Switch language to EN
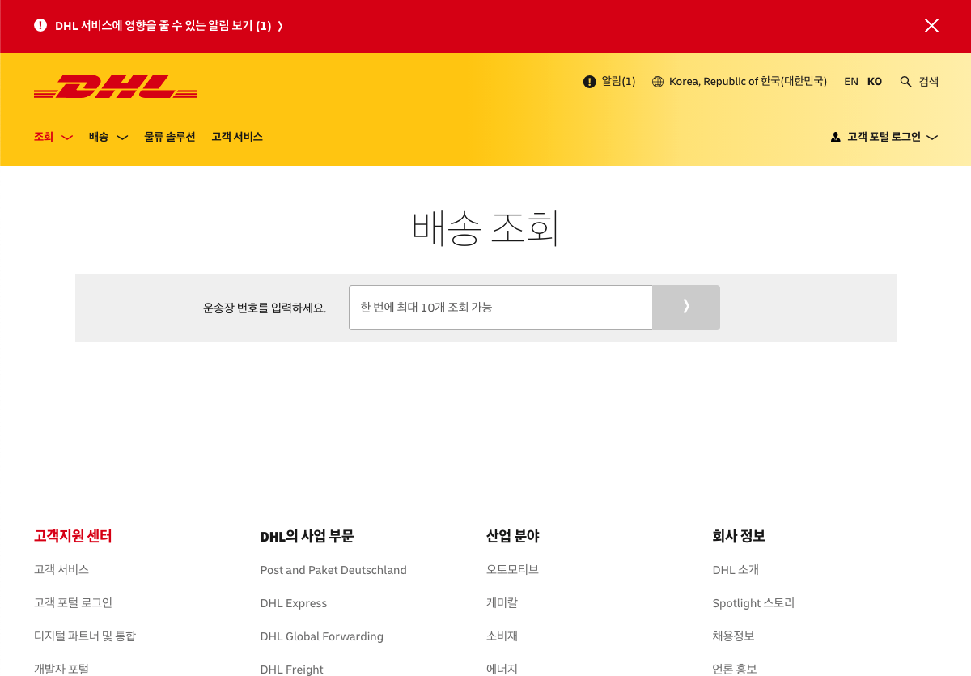 tap(851, 82)
